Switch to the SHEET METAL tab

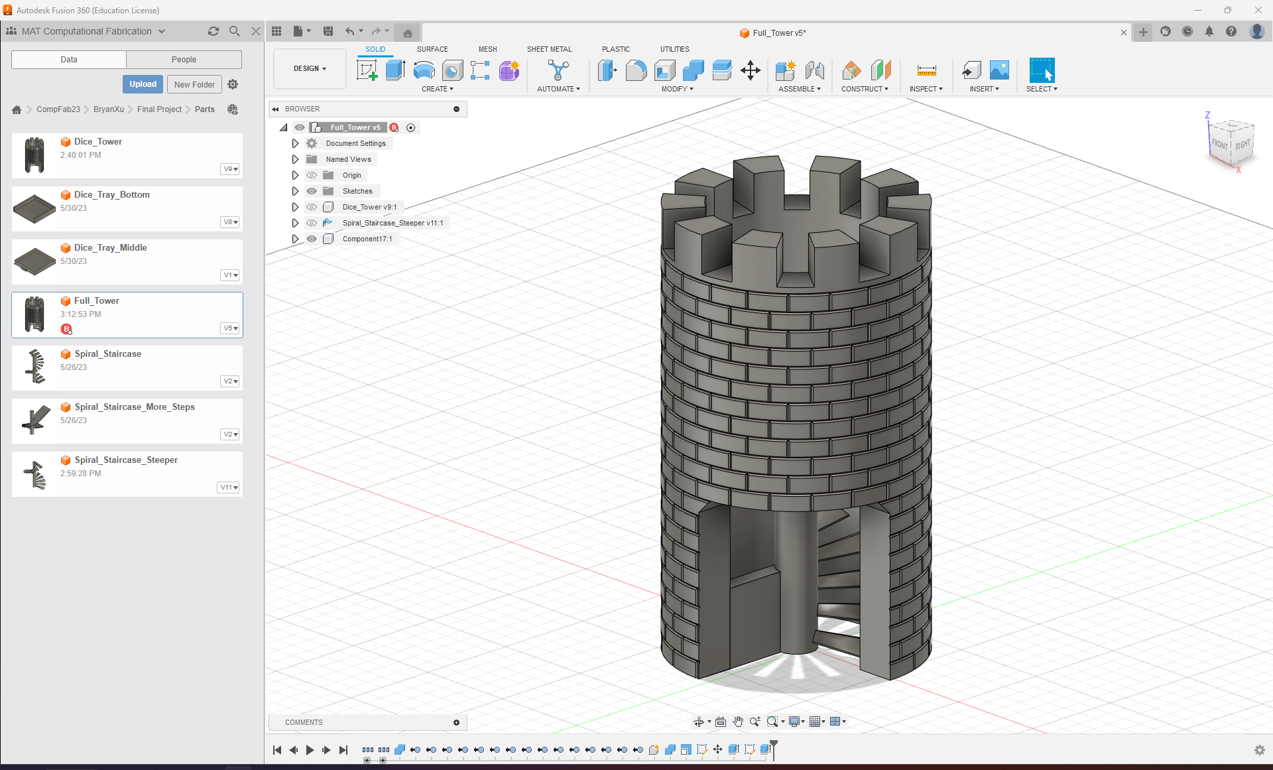[550, 48]
